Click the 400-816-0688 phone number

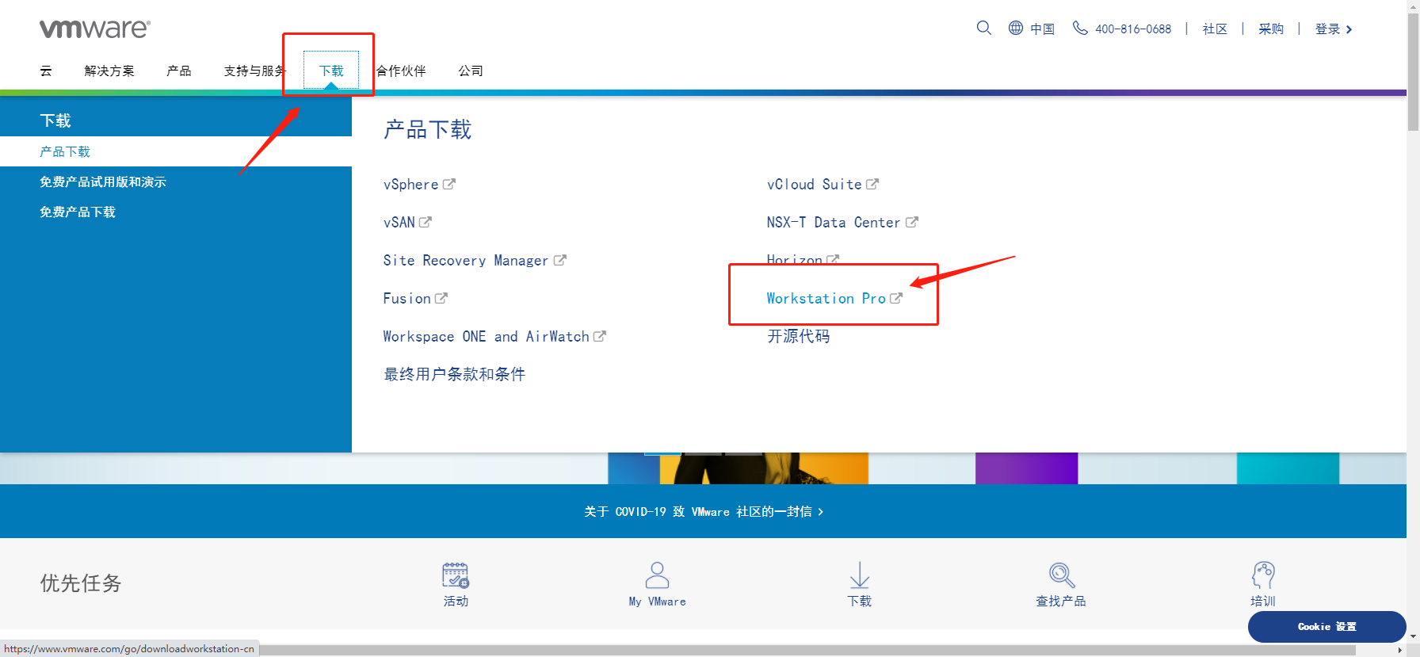click(x=1133, y=29)
